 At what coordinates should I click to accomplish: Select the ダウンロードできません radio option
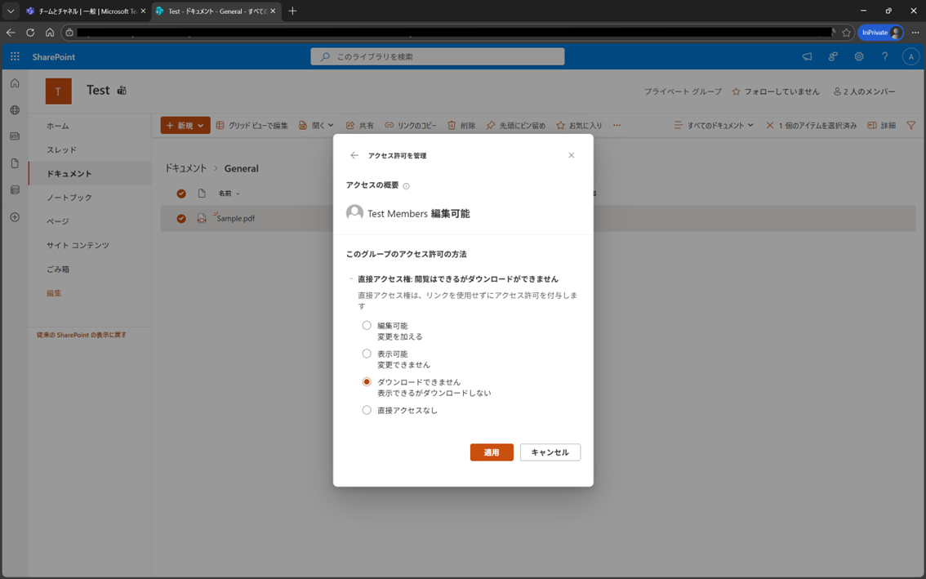tap(367, 381)
